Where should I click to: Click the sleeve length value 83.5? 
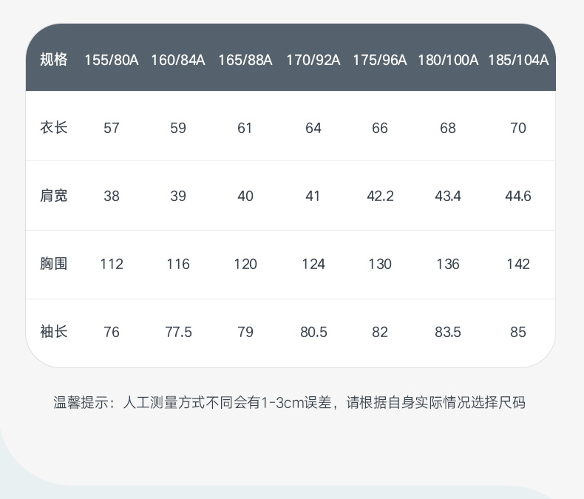pos(448,332)
